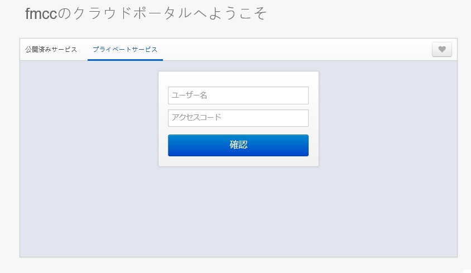Click into the アクセスコード field
This screenshot has width=471, height=273.
point(238,118)
